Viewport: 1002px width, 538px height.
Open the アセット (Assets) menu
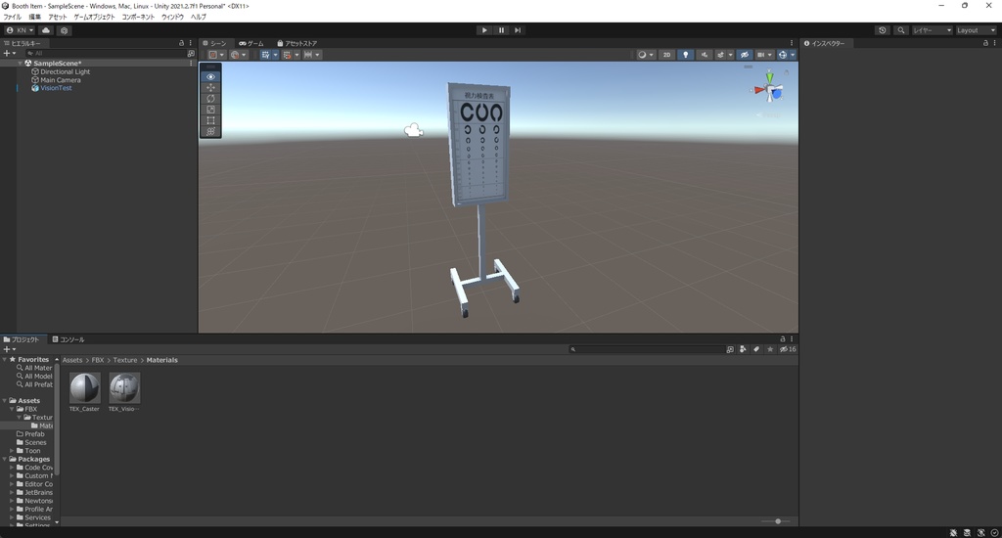(x=58, y=18)
